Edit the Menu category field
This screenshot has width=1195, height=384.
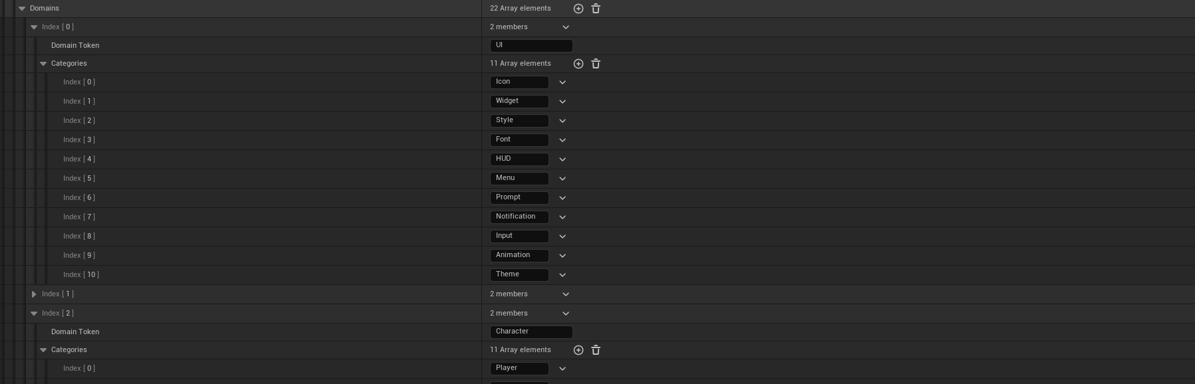click(x=519, y=179)
